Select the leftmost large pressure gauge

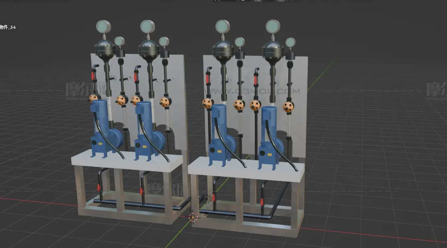pyautogui.click(x=103, y=27)
